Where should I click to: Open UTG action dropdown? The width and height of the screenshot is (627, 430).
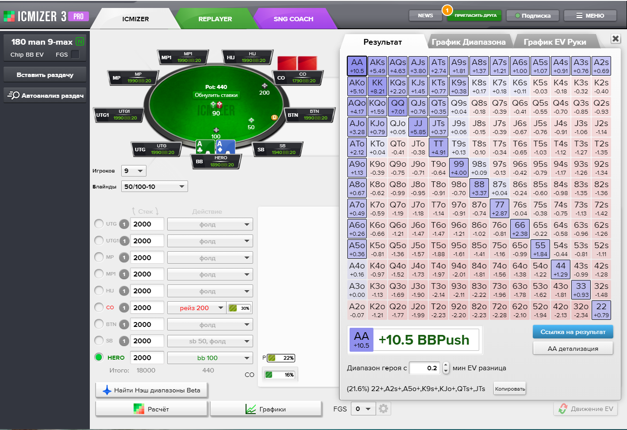(210, 224)
